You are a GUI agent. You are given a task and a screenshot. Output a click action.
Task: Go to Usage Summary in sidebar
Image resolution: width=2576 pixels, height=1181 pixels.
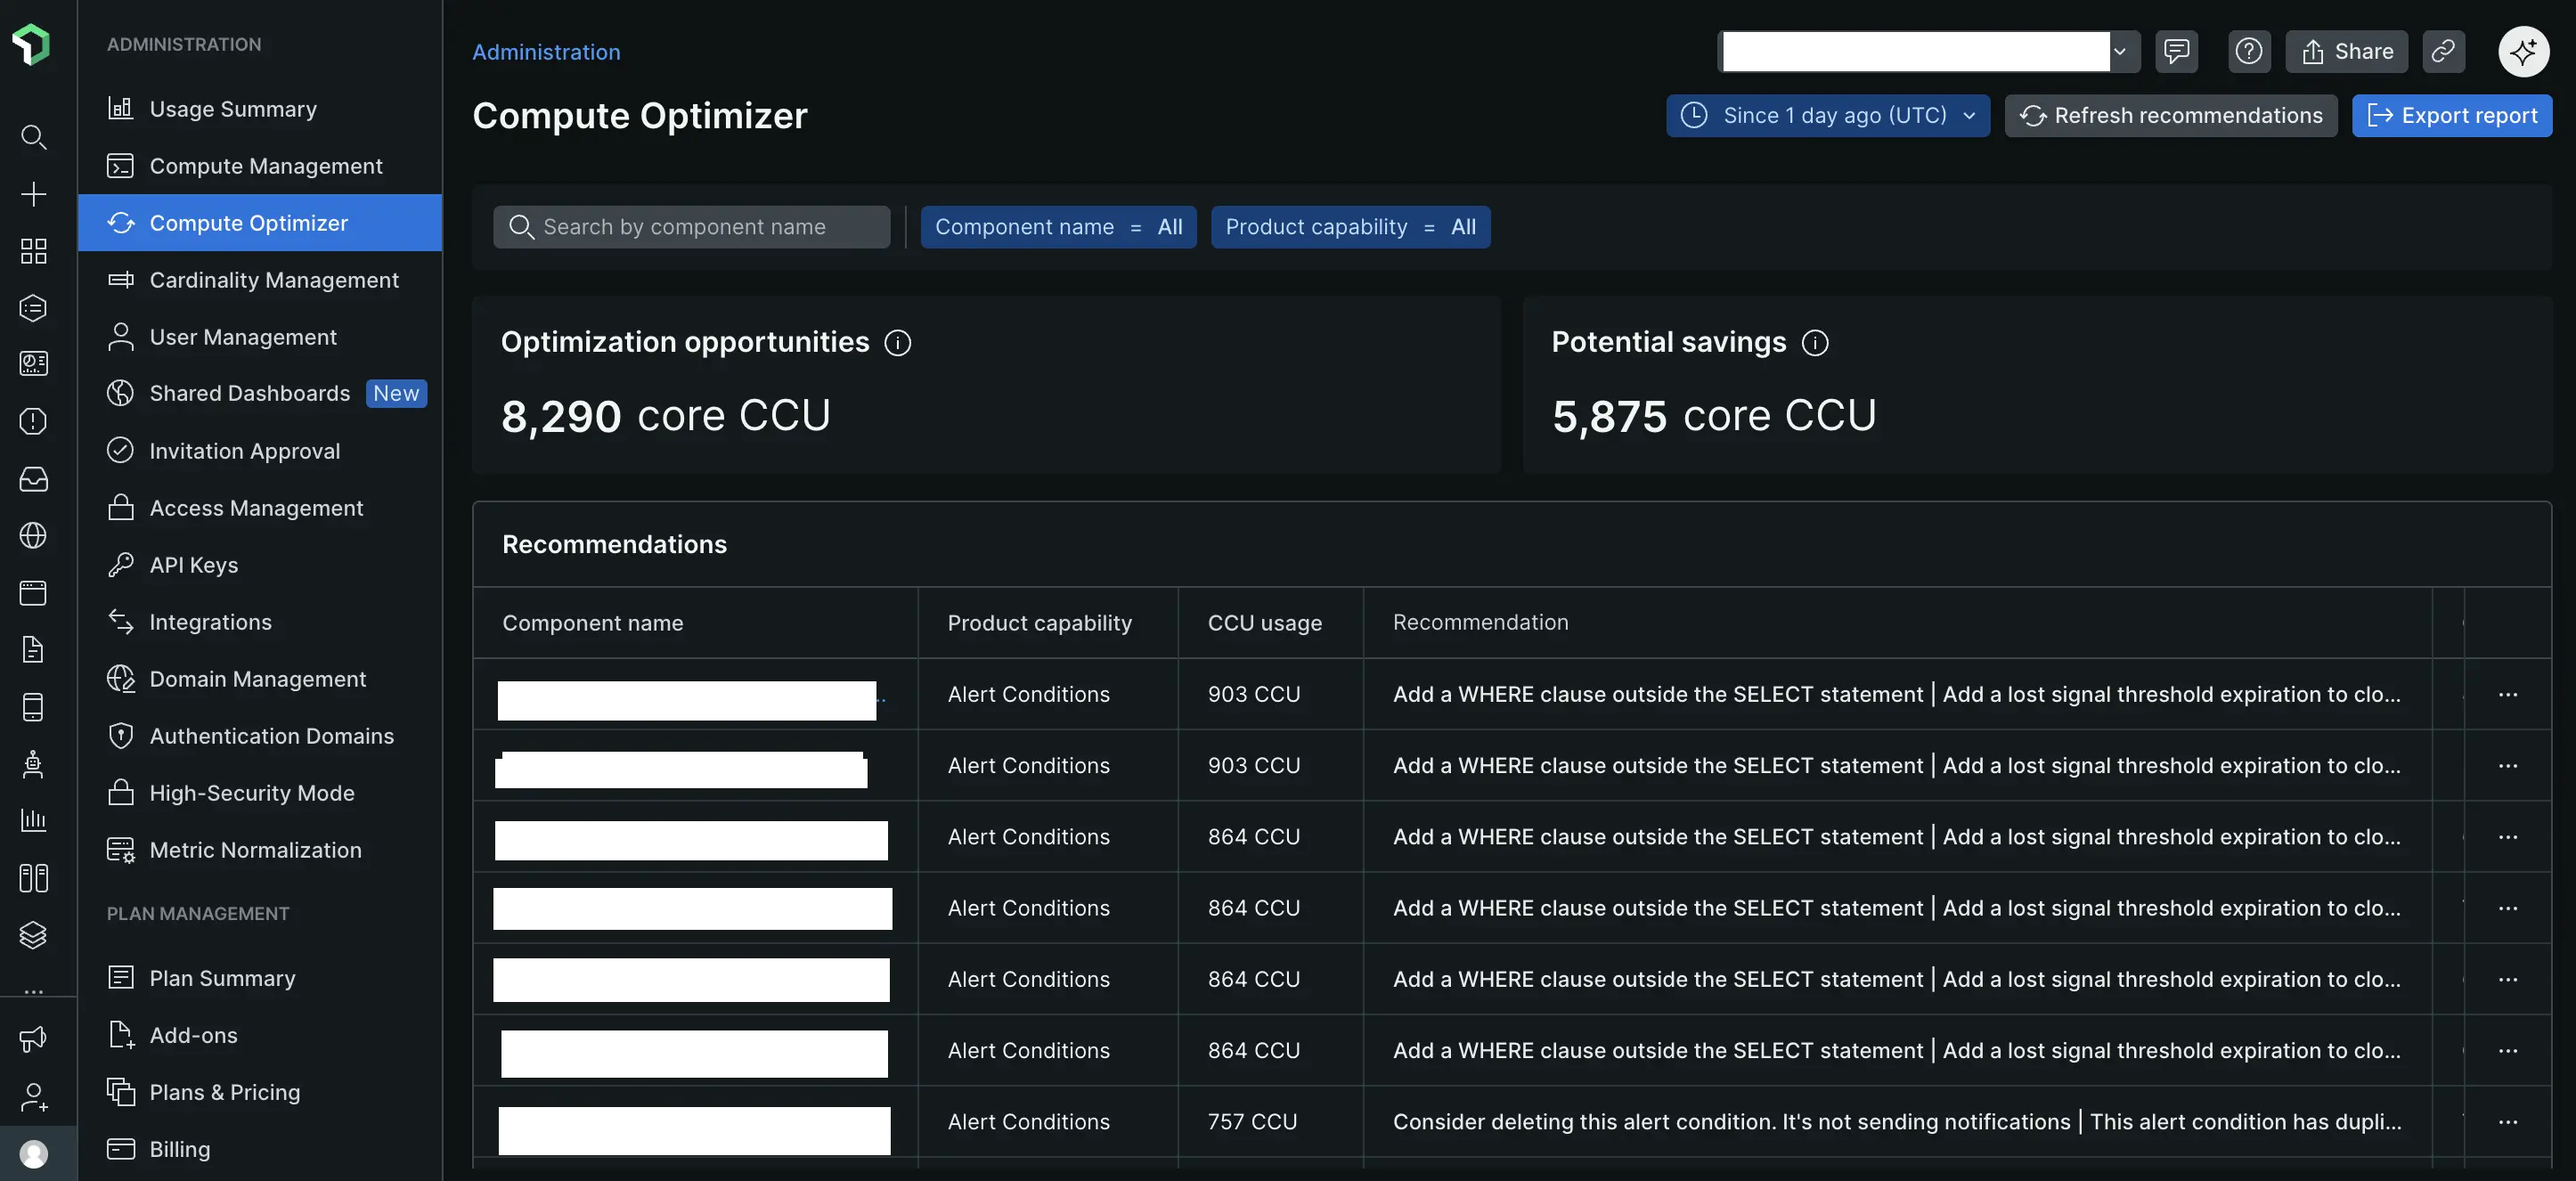[x=233, y=109]
